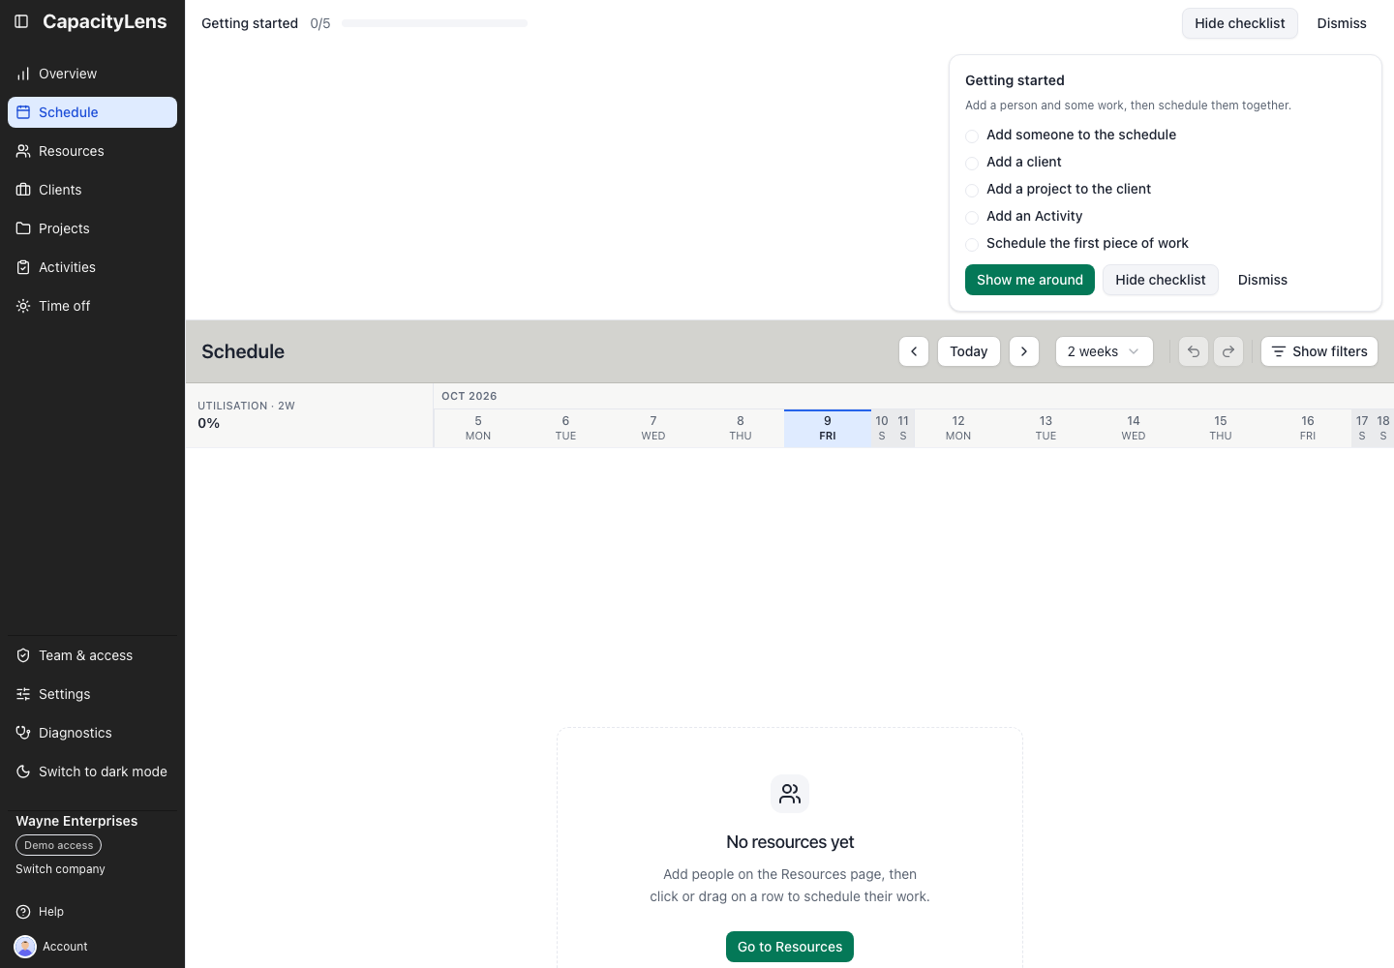The width and height of the screenshot is (1394, 968).
Task: Open the 2 weeks range dropdown
Action: [x=1105, y=351]
